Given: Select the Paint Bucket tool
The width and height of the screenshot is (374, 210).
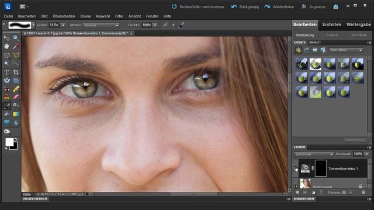Looking at the screenshot, I should (x=6, y=114).
